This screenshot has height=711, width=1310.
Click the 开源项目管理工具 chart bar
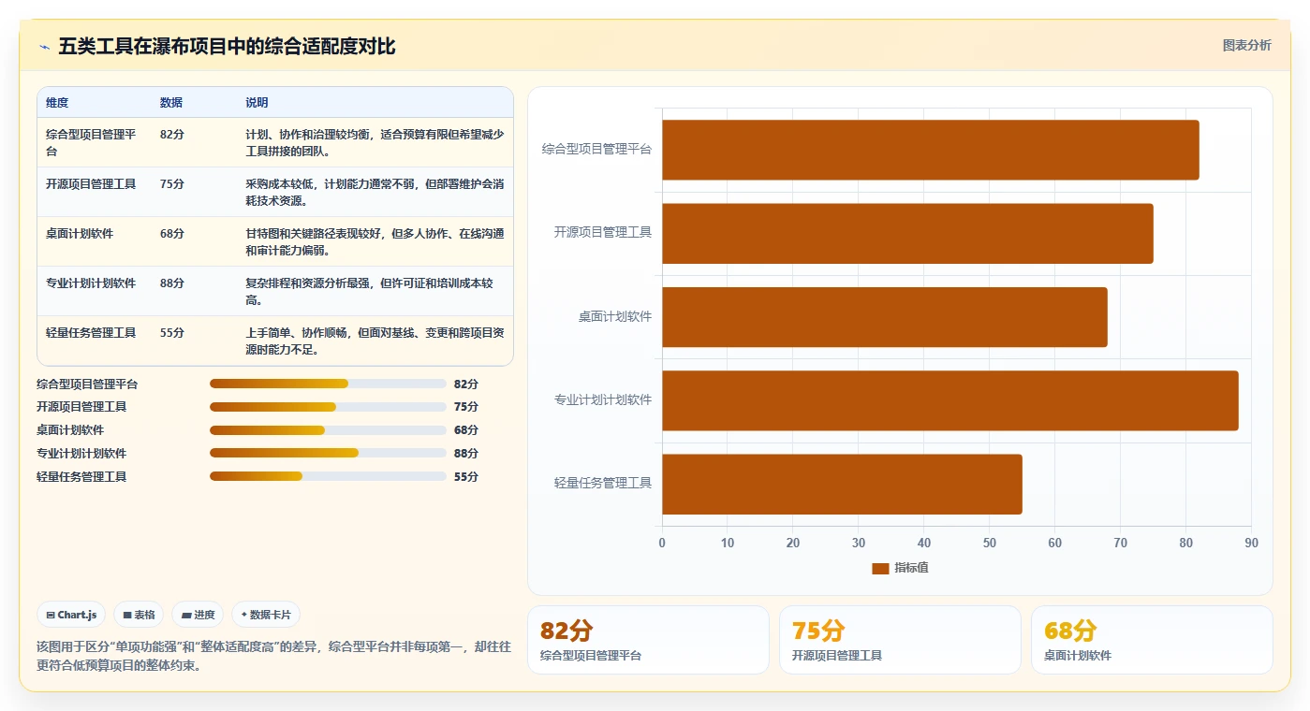[907, 233]
